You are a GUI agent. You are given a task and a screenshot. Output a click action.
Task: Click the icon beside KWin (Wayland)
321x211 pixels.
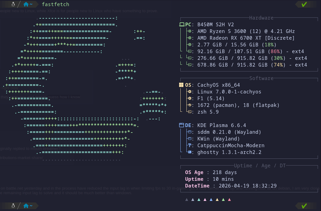click(x=190, y=139)
